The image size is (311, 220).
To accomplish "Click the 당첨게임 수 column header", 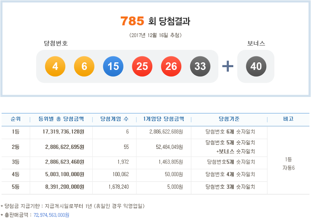I will (x=114, y=119).
